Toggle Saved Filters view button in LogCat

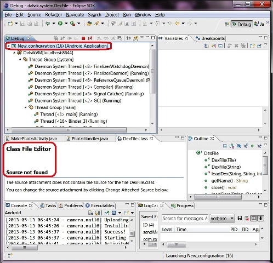(254, 218)
